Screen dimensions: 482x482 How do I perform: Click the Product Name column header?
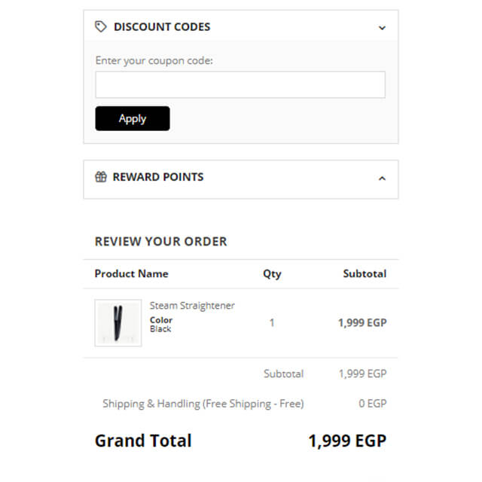point(132,273)
